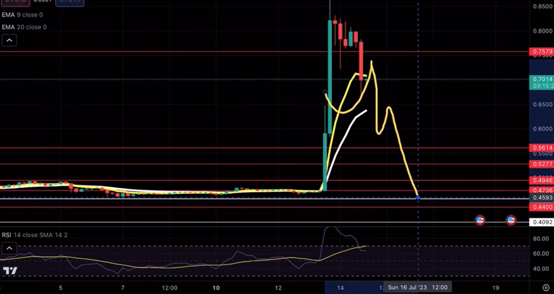Select the EMA 20 close 0 indicator label

[x=24, y=27]
